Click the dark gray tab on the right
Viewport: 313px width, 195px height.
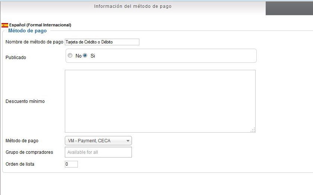pos(289,8)
